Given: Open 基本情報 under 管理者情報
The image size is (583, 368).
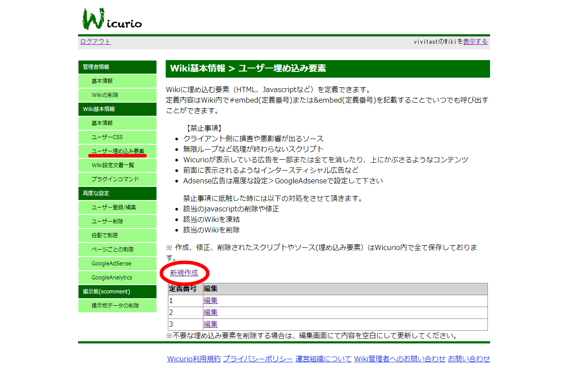Looking at the screenshot, I should click(102, 81).
